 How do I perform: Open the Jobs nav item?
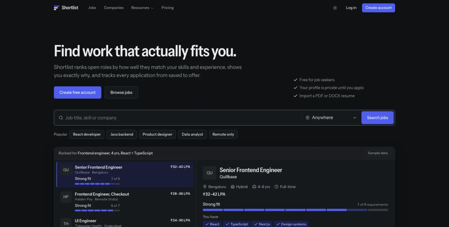(x=92, y=8)
